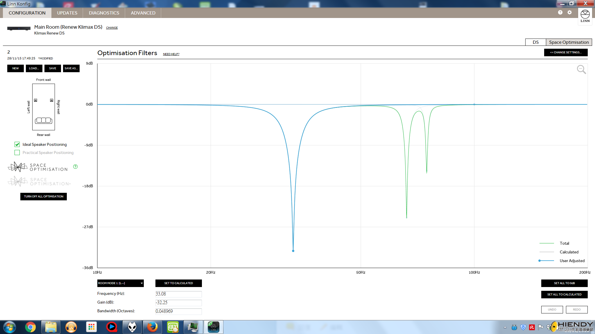Image resolution: width=595 pixels, height=334 pixels.
Task: Click the help question mark icon in header
Action: tap(560, 12)
